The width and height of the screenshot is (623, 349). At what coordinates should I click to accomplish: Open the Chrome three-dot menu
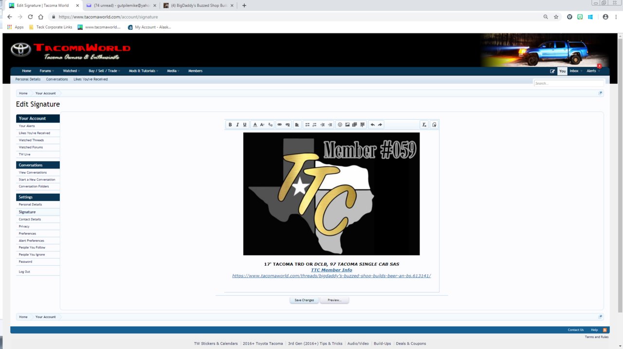(616, 17)
